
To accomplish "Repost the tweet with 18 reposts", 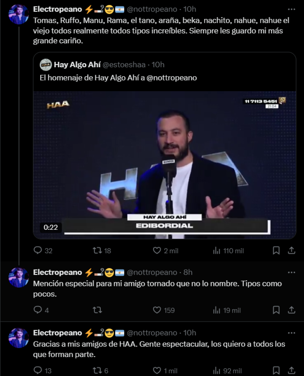I will pos(97,251).
